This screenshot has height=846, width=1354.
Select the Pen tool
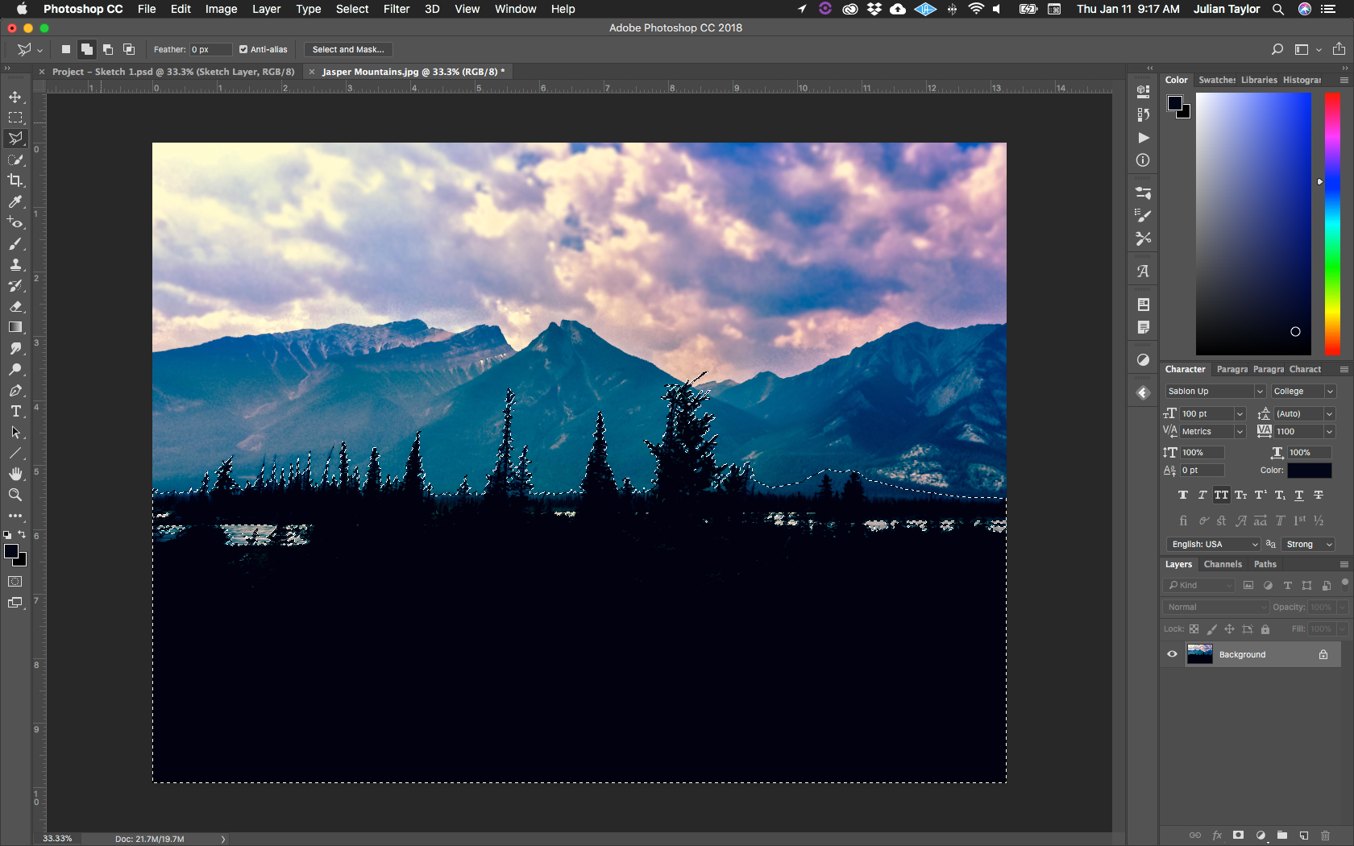click(15, 390)
